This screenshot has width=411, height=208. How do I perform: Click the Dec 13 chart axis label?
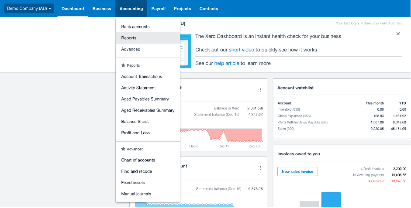[x=224, y=146]
